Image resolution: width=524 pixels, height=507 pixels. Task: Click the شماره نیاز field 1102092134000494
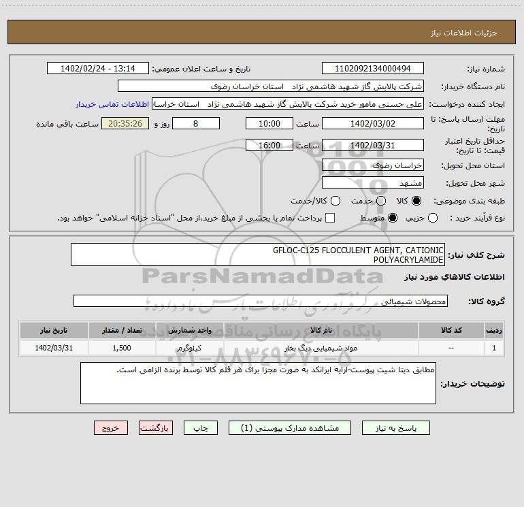click(x=373, y=68)
